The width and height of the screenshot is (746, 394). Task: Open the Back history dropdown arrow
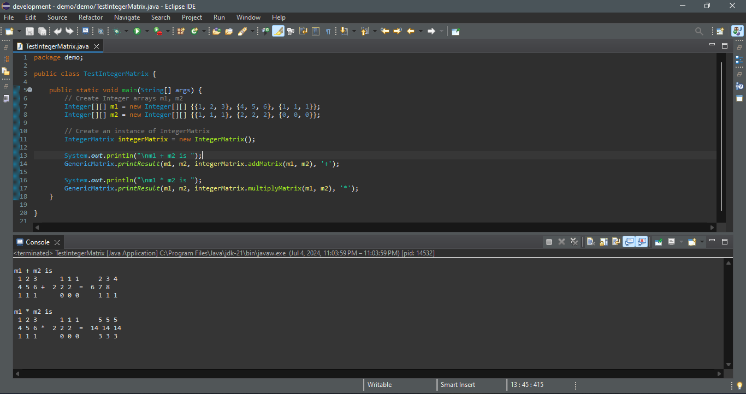pos(421,31)
